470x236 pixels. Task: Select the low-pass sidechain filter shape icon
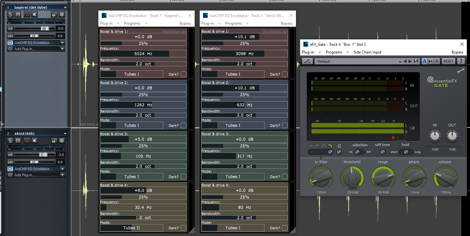[330, 146]
